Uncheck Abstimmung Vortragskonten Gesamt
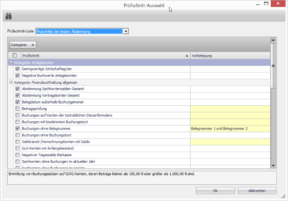This screenshot has height=201, width=288. (x=17, y=95)
